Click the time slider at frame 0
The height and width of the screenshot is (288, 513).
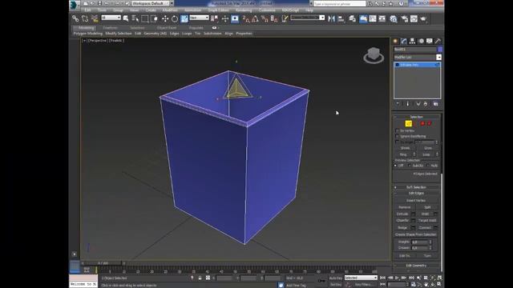pos(103,263)
